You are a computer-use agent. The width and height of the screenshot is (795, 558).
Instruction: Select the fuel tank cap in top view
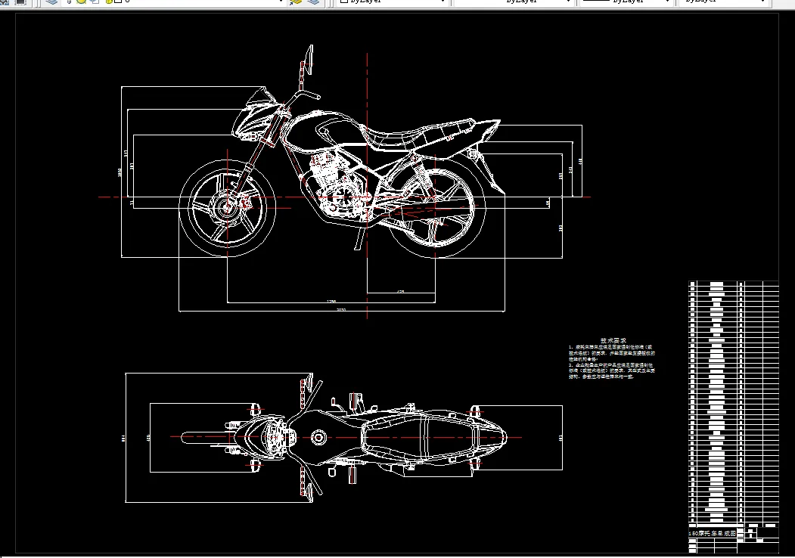pos(318,437)
